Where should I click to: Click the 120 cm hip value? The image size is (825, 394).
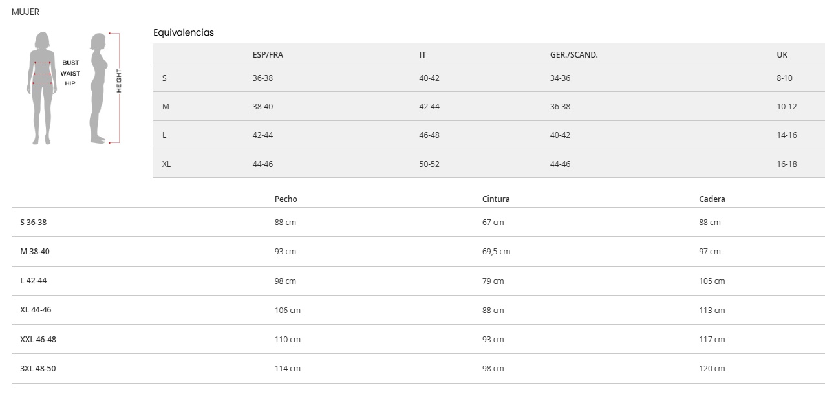pyautogui.click(x=712, y=368)
